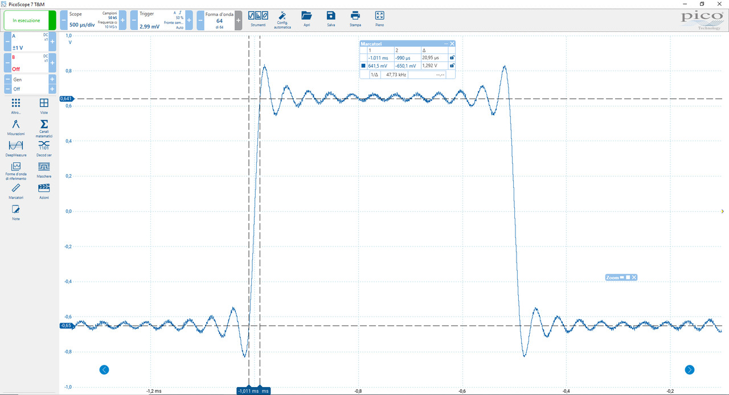This screenshot has width=729, height=395.
Task: Open the Strumenti instruments panel
Action: point(258,19)
